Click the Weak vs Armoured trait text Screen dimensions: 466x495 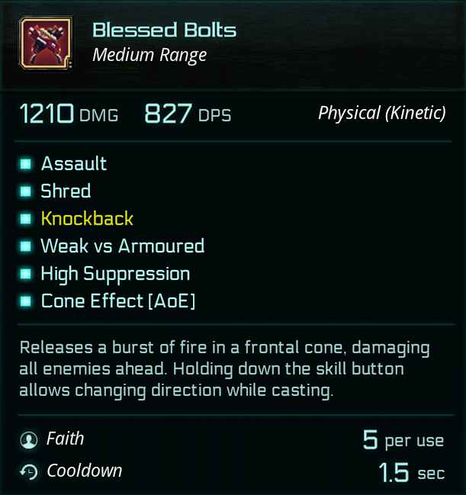point(122,246)
